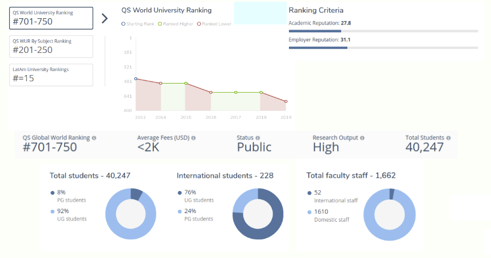
Task: Click the 2016 data point on chart
Action: tap(211, 93)
